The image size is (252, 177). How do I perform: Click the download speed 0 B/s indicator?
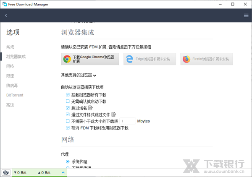click(20, 173)
